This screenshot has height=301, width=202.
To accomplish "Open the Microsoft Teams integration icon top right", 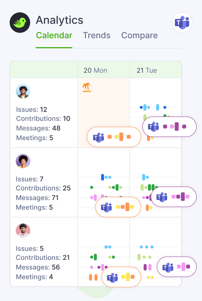I will click(182, 23).
